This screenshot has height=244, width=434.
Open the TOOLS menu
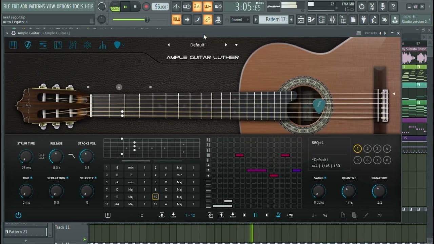point(78,6)
